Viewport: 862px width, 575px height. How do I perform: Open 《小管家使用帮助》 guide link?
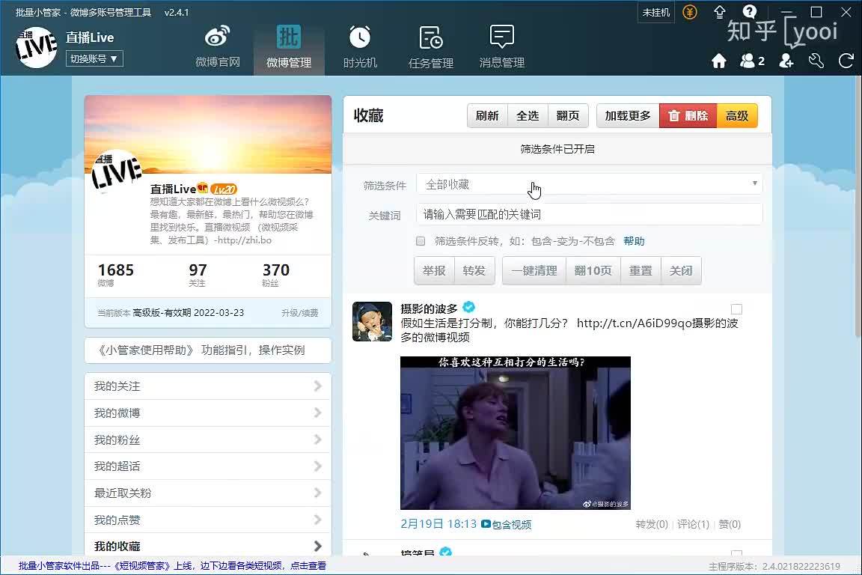[x=208, y=350]
